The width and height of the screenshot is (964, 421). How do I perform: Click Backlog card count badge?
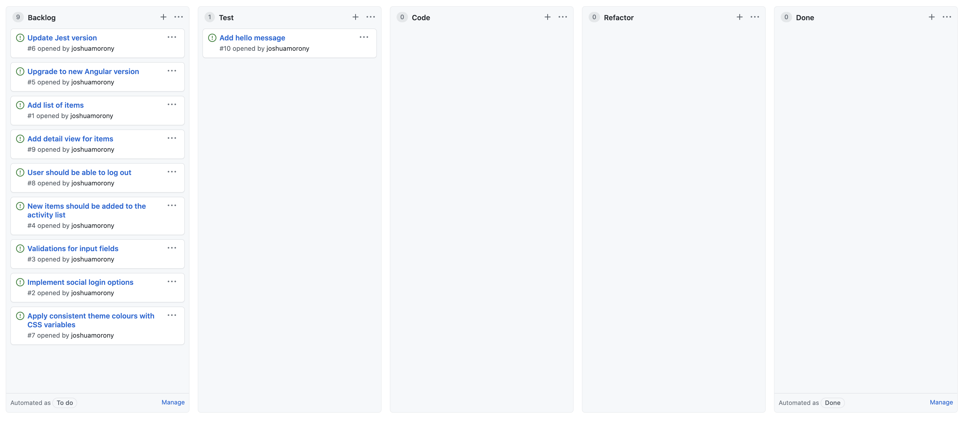18,17
